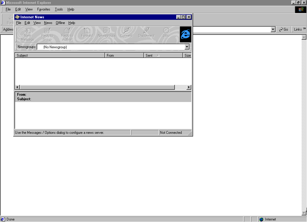The width and height of the screenshot is (307, 222).
Task: Open the Favorites menu in Internet Explorer
Action: tap(44, 9)
